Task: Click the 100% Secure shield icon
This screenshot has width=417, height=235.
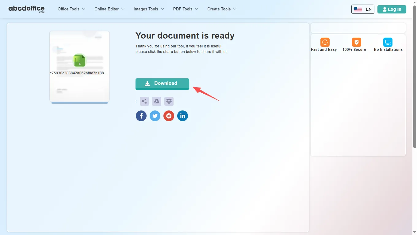Action: [357, 42]
